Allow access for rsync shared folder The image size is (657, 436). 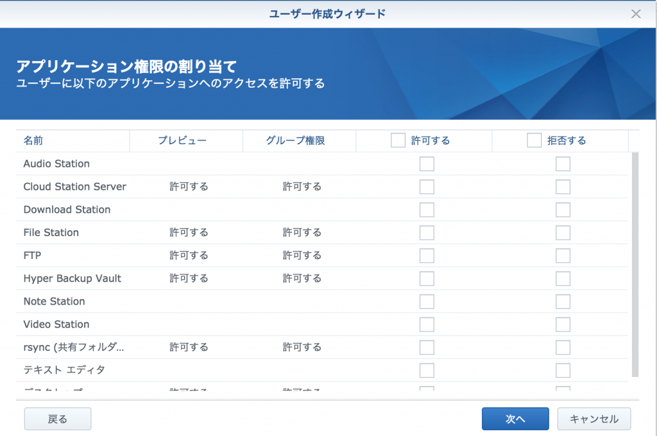point(427,348)
